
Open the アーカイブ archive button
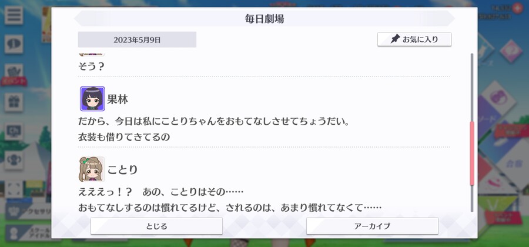click(x=372, y=226)
